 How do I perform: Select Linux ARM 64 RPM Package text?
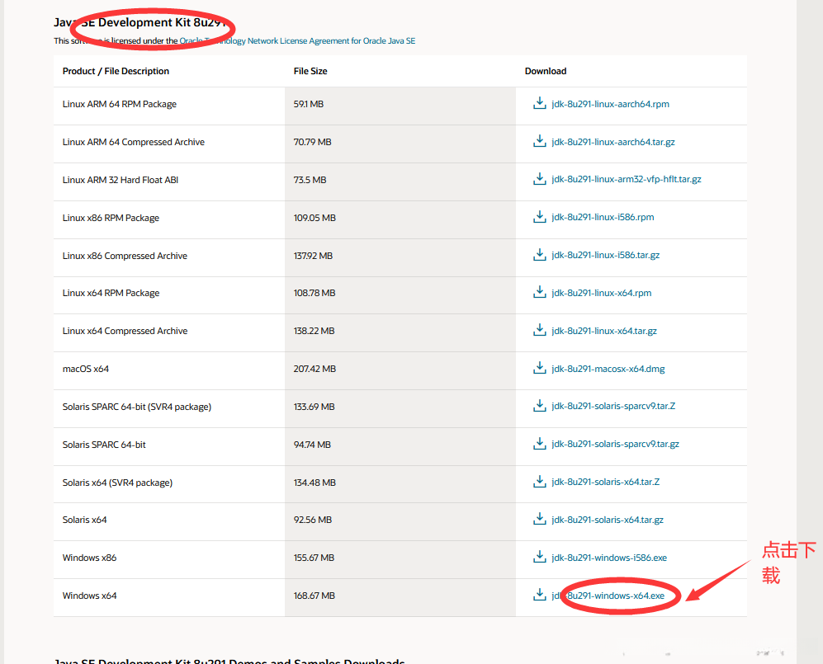[119, 105]
